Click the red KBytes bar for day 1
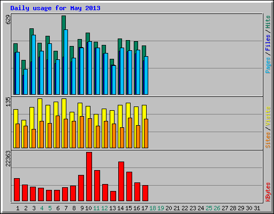Screen dimensions: 274x214 click(17, 190)
